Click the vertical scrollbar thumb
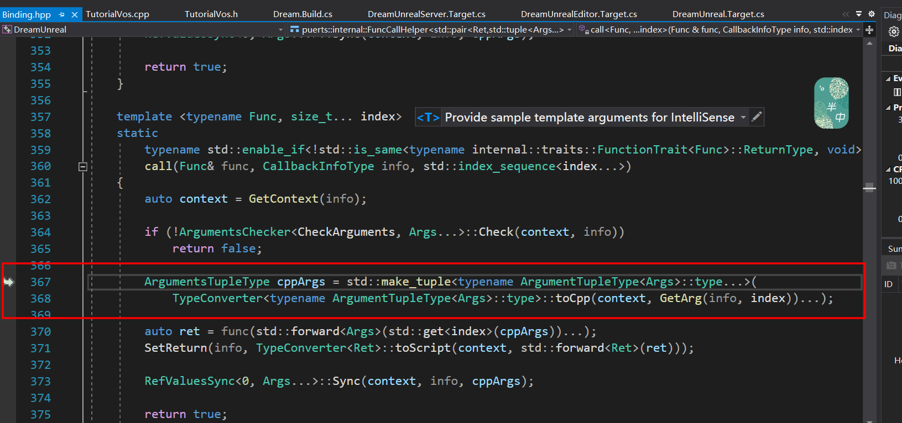Viewport: 902px width, 423px height. coord(869,188)
